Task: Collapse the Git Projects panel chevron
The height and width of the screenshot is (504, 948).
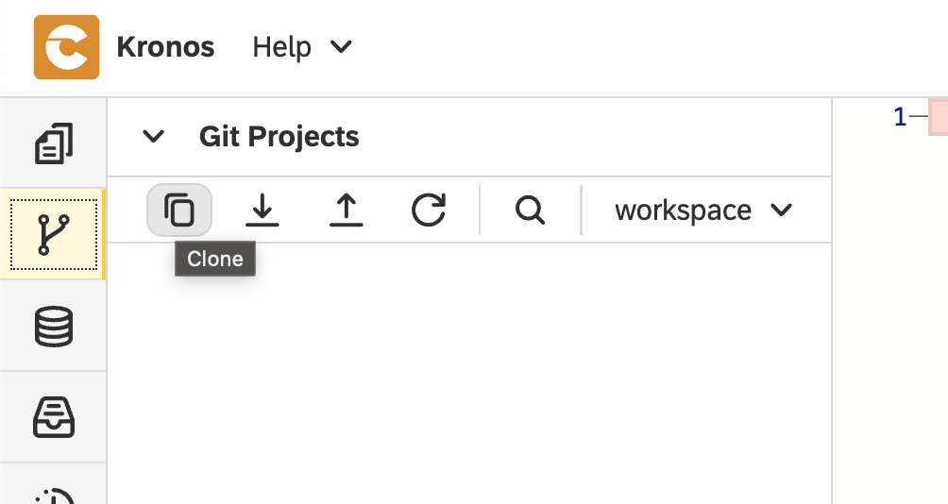Action: click(153, 137)
